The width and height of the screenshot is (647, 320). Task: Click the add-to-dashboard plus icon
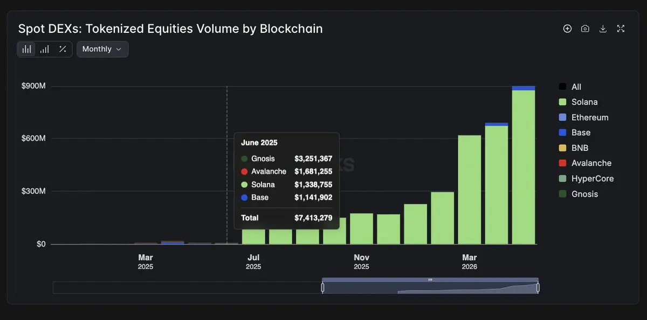pyautogui.click(x=567, y=29)
